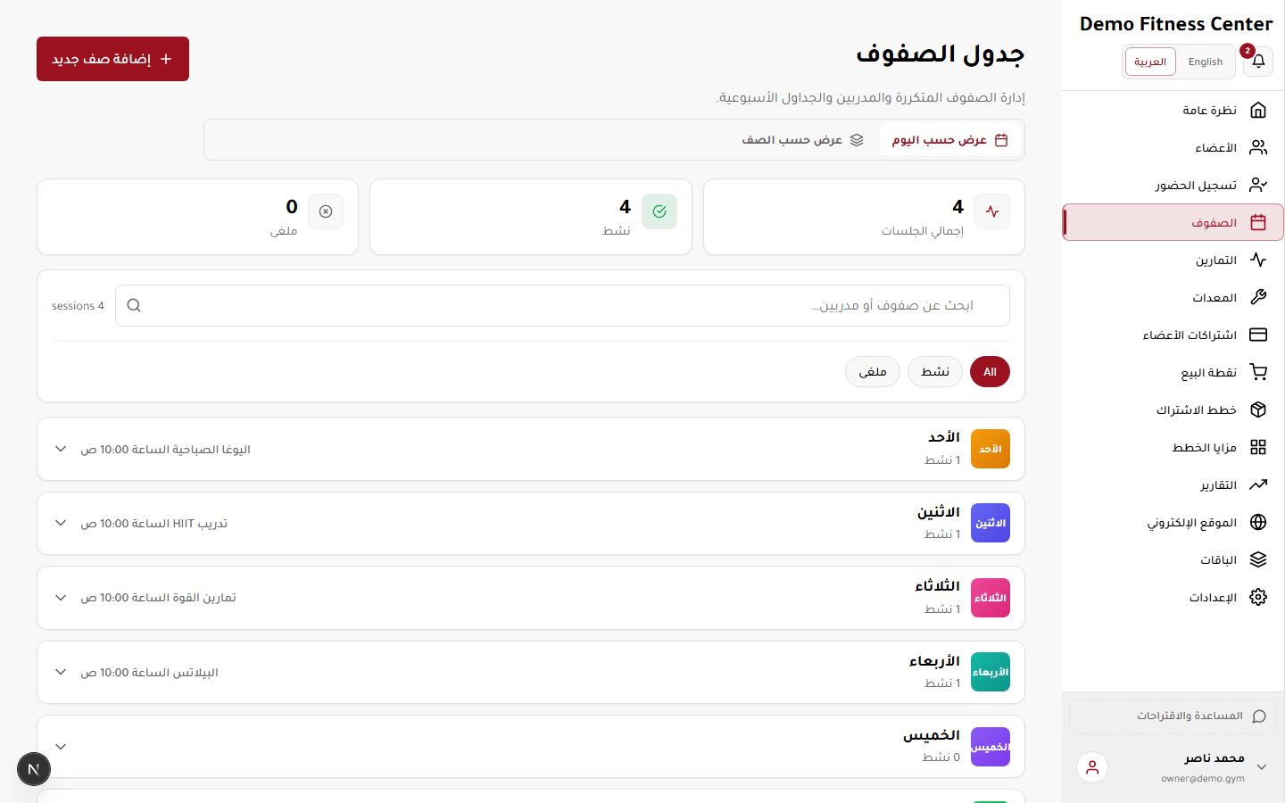Click the cancelled (ملغى) circle-x icon
Image resolution: width=1285 pixels, height=803 pixels.
coord(326,211)
